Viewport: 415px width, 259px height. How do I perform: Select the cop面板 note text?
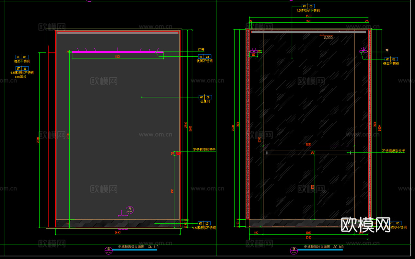(x=20, y=77)
